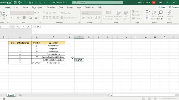Viewport: 179px width, 100px height.
Task: Open the Find & Select menu
Action: point(160,15)
